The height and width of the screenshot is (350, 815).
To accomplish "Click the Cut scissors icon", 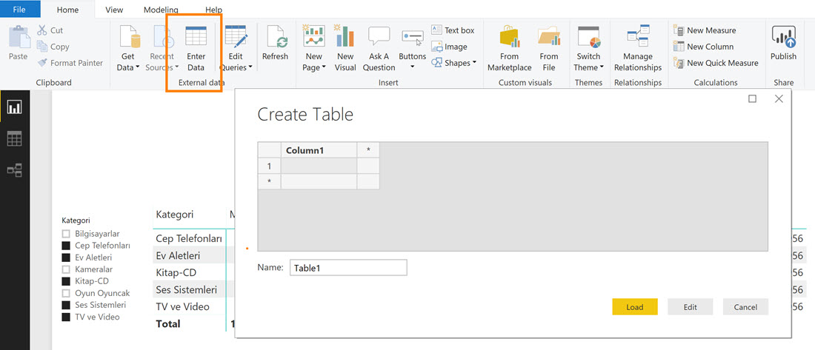I will coord(42,30).
